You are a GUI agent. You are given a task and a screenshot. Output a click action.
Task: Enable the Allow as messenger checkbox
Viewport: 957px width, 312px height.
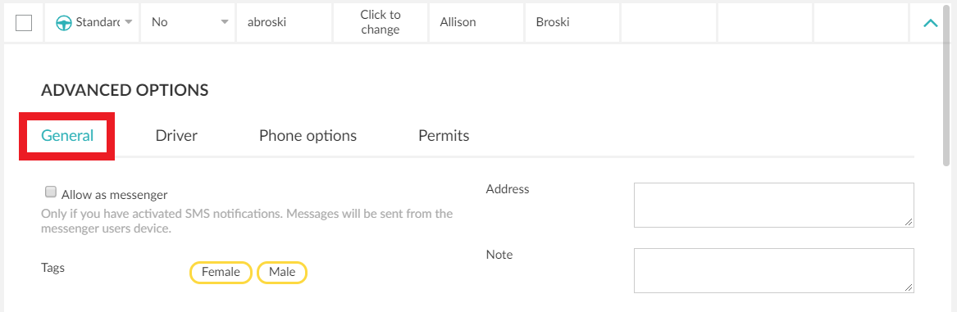(x=52, y=192)
